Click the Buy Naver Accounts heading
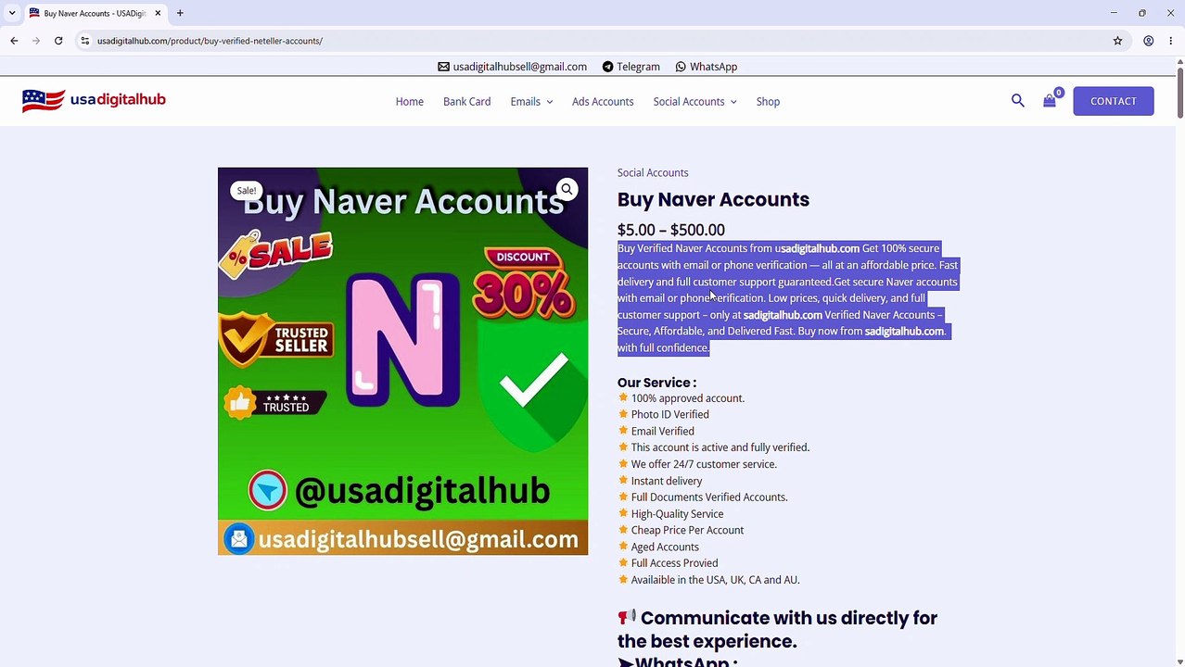This screenshot has height=667, width=1185. pos(713,199)
